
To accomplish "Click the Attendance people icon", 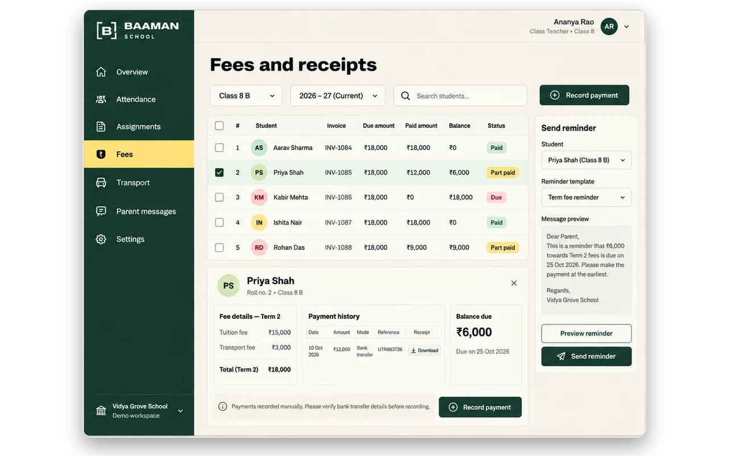I will pyautogui.click(x=101, y=99).
